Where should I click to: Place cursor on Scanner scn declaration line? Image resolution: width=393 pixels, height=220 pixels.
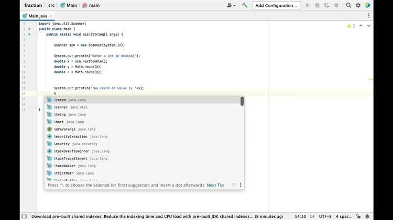tap(89, 45)
